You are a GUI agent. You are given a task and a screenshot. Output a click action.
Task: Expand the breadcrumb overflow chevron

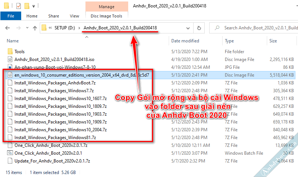50,28
